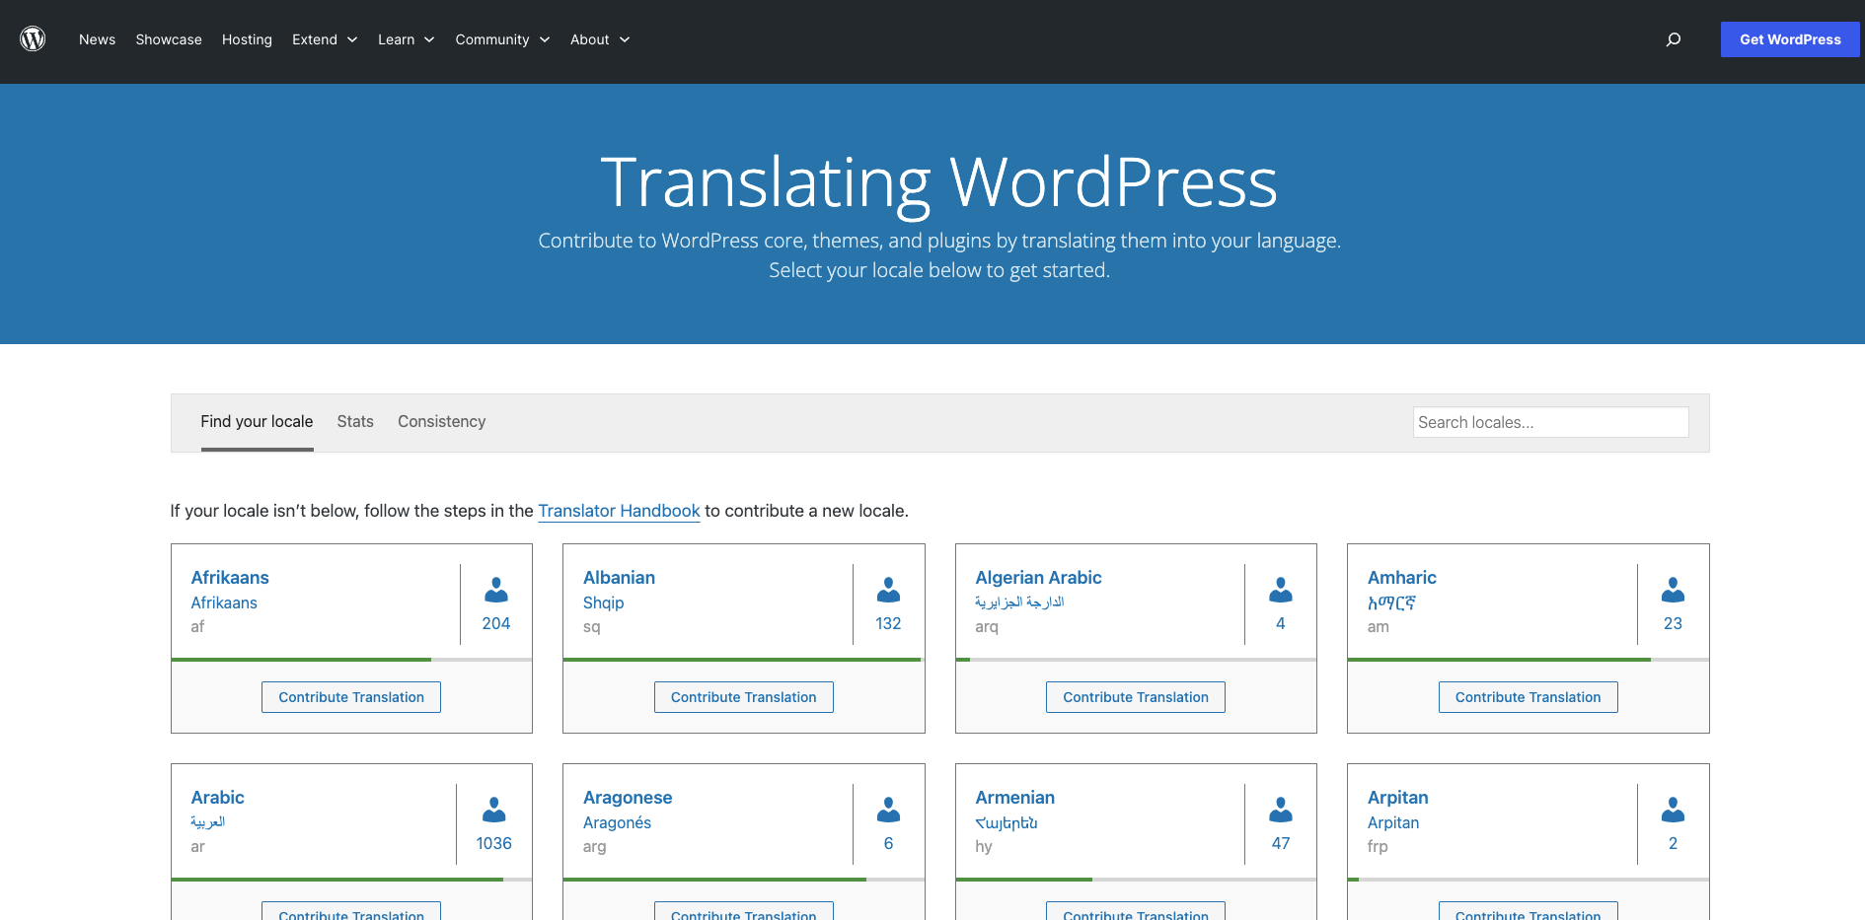Screen dimensions: 1865x920
Task: Click the Afrikaans translation progress bar
Action: 351,660
